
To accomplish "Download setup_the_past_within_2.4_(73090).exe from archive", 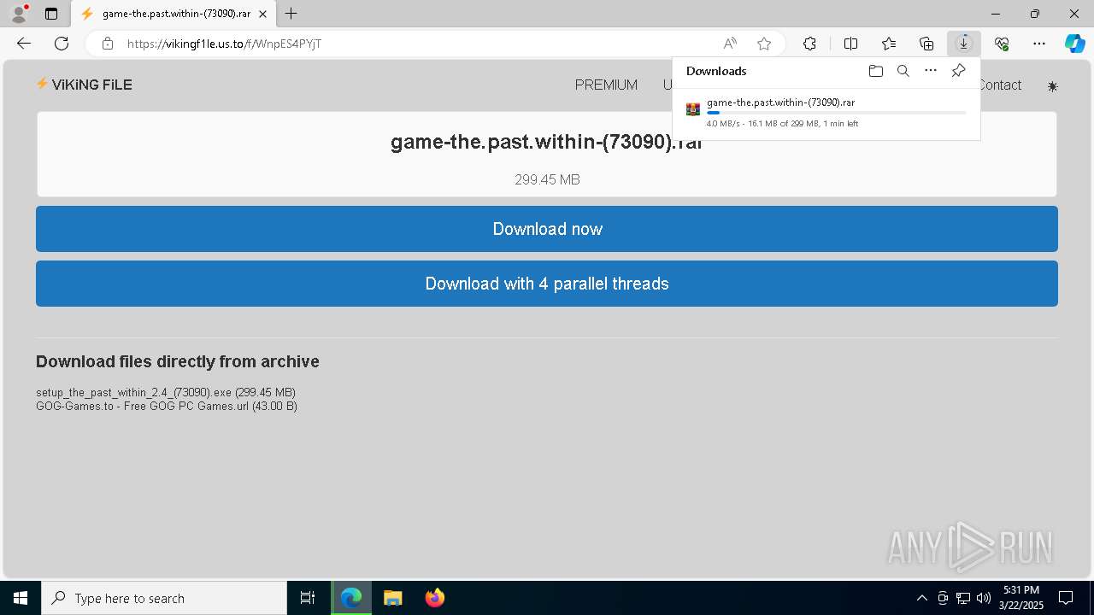I will pyautogui.click(x=166, y=392).
